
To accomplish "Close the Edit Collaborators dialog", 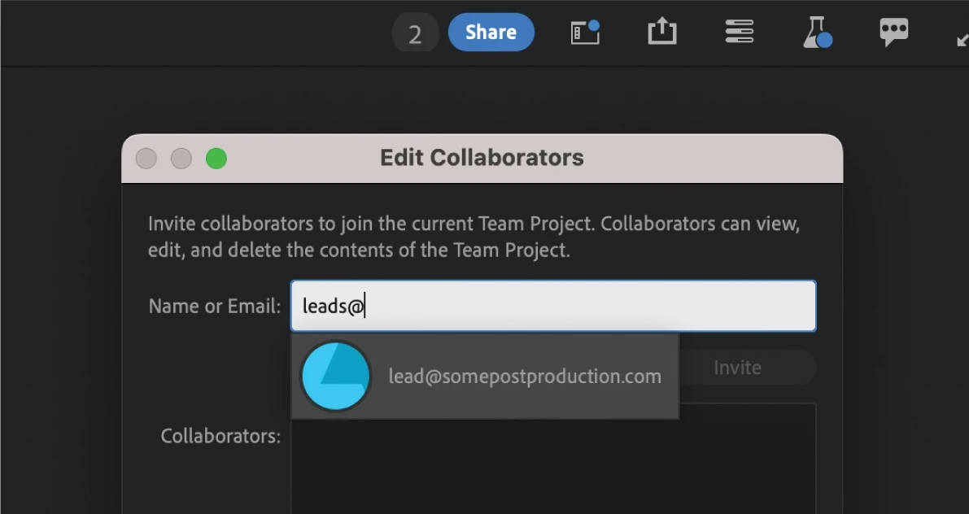I will coord(146,158).
